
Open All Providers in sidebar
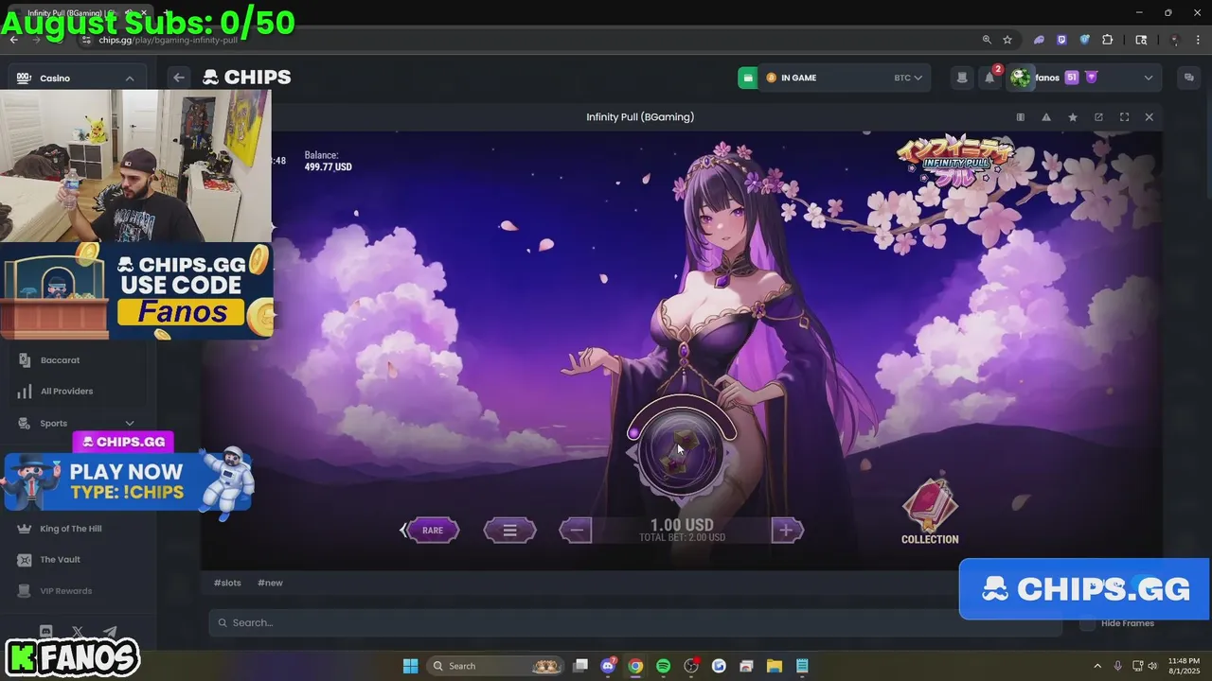click(66, 392)
